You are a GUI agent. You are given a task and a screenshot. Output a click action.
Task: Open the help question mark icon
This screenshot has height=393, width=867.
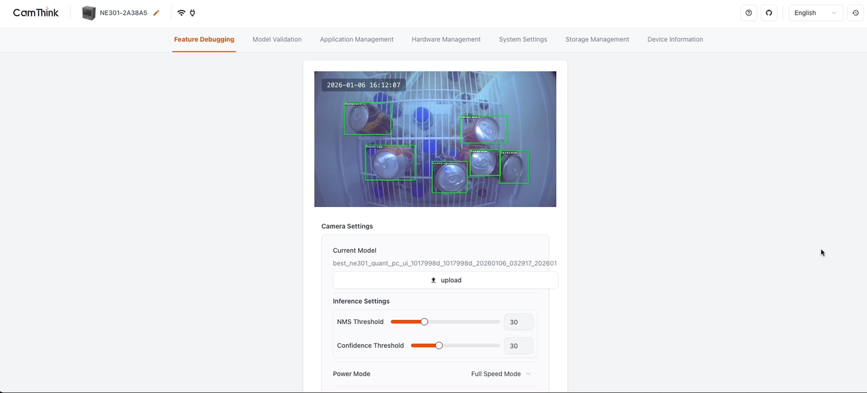pos(748,13)
